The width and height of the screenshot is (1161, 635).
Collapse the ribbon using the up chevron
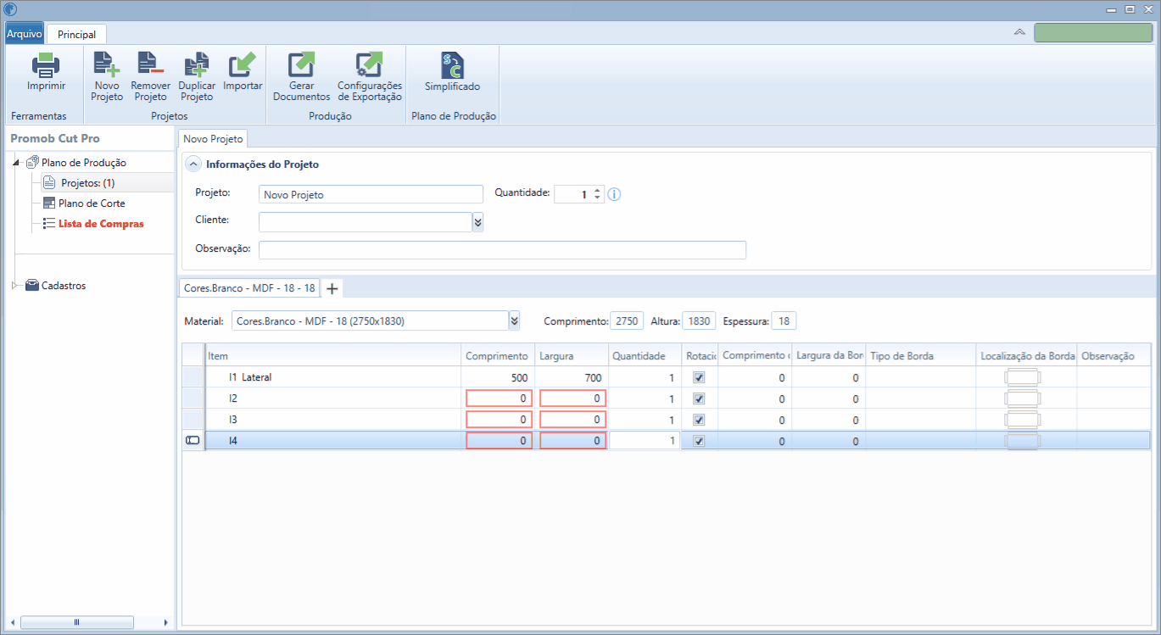pyautogui.click(x=1019, y=32)
